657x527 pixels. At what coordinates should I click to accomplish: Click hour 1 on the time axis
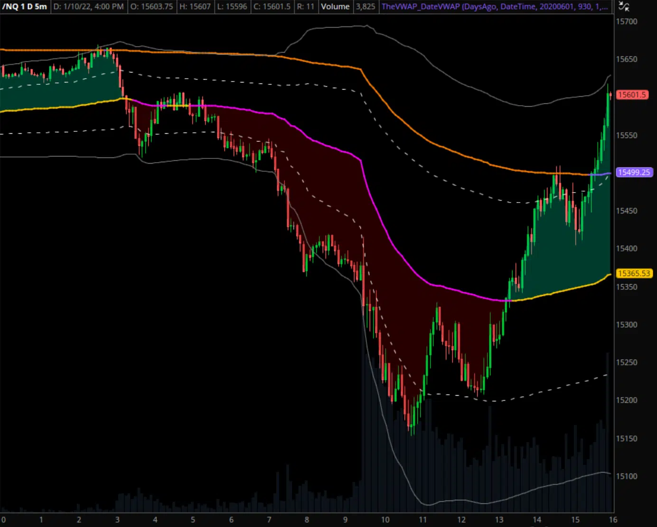[41, 519]
